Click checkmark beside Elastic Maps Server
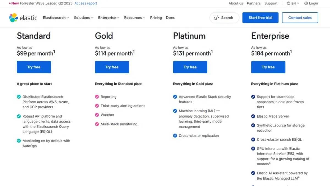This screenshot has height=186, width=330. coord(253,116)
